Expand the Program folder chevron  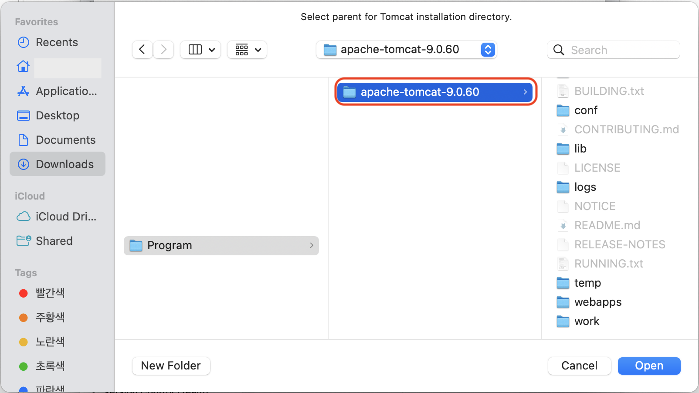pos(312,246)
